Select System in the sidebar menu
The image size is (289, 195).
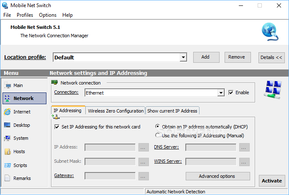[x=24, y=138]
